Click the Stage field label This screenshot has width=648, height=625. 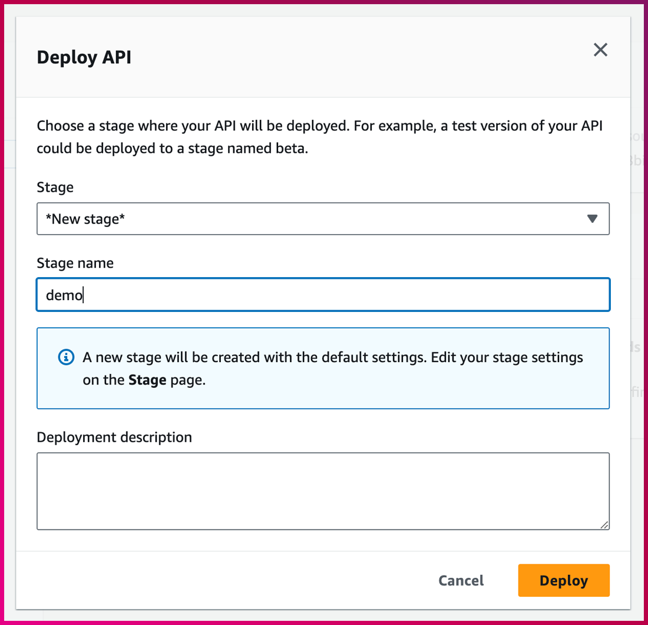[x=55, y=187]
